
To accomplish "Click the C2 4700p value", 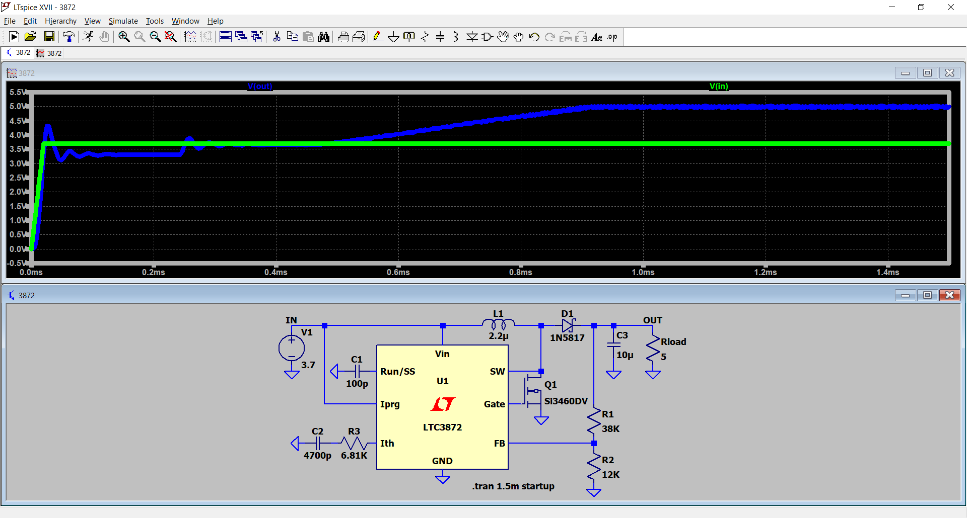I will [x=317, y=456].
